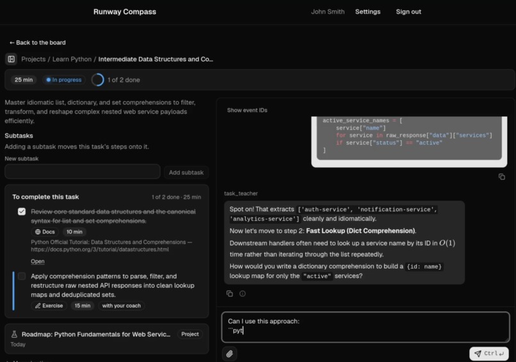The image size is (516, 362).
Task: Check the Apply comprehension patterns step
Action: [22, 276]
